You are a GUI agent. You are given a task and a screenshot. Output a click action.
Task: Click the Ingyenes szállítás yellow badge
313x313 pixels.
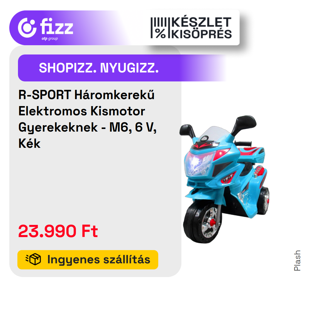click(x=88, y=259)
